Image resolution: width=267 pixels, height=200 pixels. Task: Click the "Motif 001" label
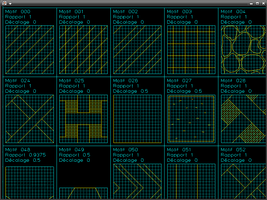tap(71, 12)
